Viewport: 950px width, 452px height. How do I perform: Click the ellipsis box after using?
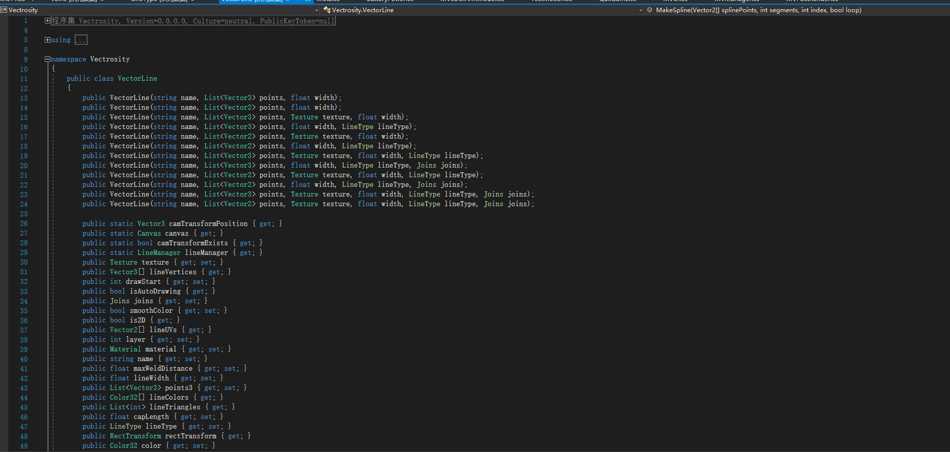click(x=81, y=40)
